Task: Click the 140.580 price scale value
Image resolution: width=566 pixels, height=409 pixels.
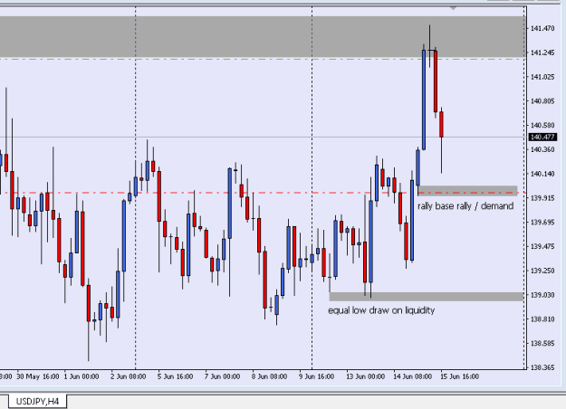Action: [x=542, y=125]
